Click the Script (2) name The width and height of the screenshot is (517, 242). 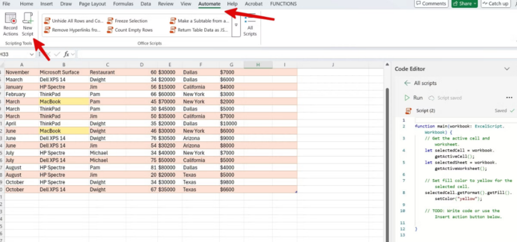(x=426, y=110)
